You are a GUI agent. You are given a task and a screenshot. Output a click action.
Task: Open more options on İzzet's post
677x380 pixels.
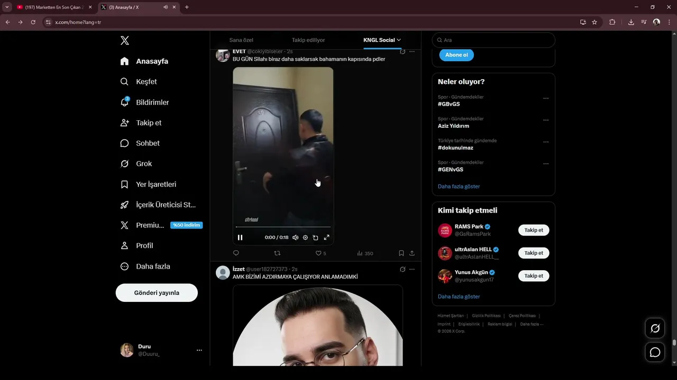pos(412,269)
